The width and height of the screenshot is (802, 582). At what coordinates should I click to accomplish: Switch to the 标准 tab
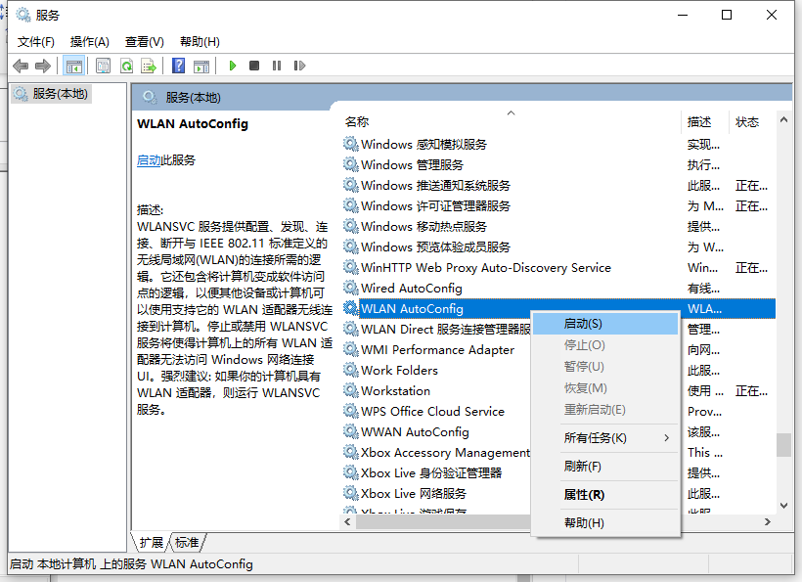(x=187, y=543)
